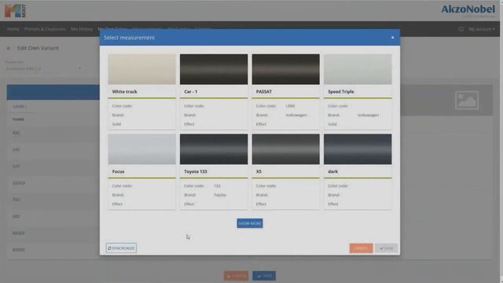
Task: Click the X5 card title
Action: pos(259,171)
